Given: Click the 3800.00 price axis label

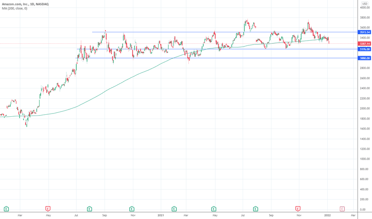Looking at the screenshot, I should point(365,18).
